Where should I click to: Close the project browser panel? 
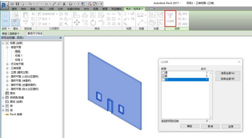[61, 38]
